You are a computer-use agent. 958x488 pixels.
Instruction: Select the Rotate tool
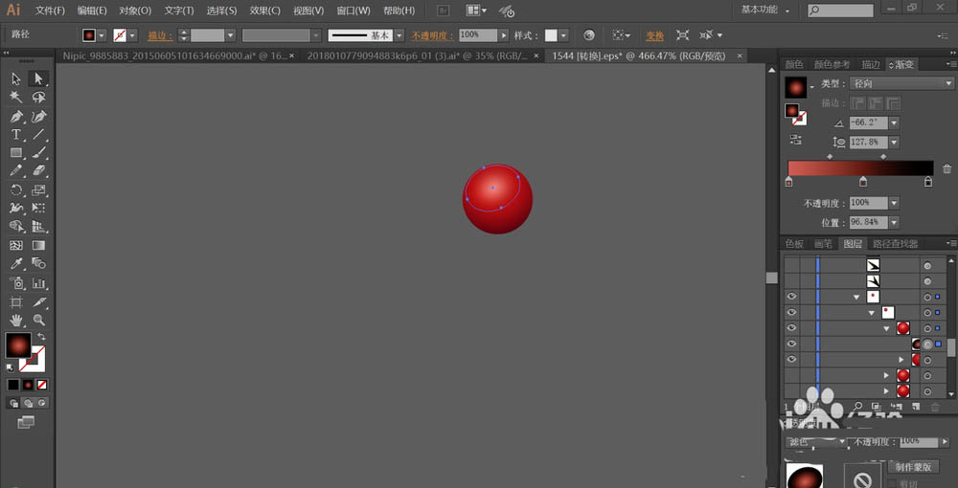16,189
